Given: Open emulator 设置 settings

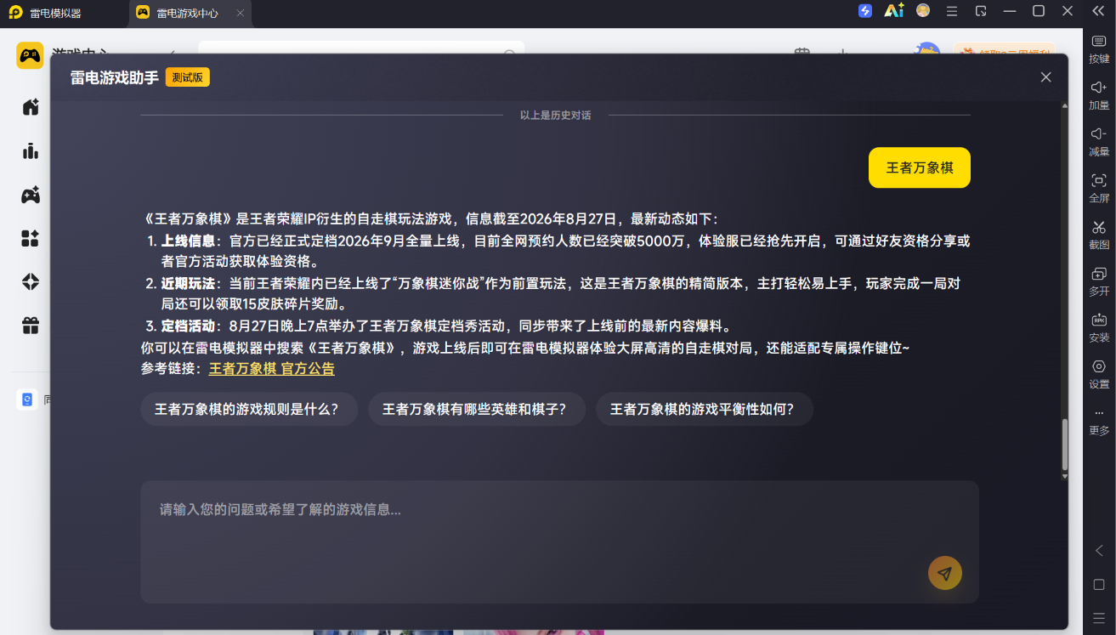Looking at the screenshot, I should pos(1099,375).
